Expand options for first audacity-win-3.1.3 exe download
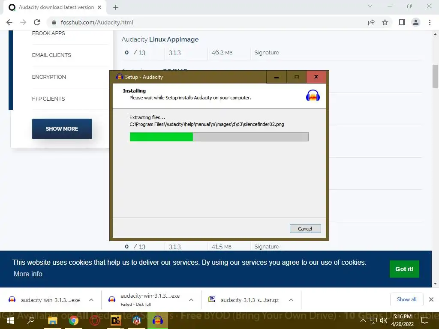The width and height of the screenshot is (439, 329). pos(91,300)
